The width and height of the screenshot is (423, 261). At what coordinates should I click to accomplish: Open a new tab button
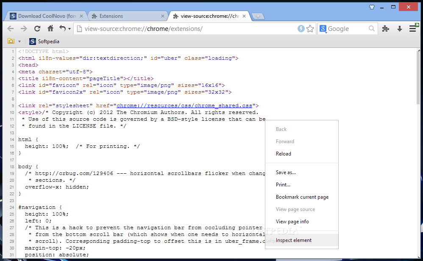coord(258,16)
